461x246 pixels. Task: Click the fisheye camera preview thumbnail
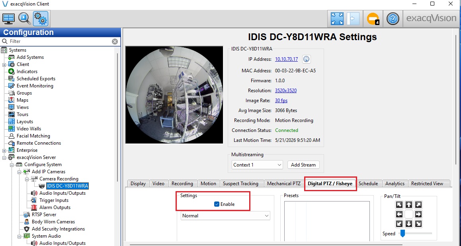point(174,95)
